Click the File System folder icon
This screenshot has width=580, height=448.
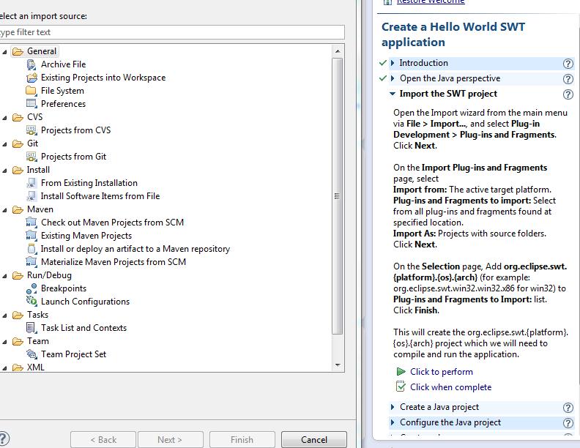coord(31,91)
